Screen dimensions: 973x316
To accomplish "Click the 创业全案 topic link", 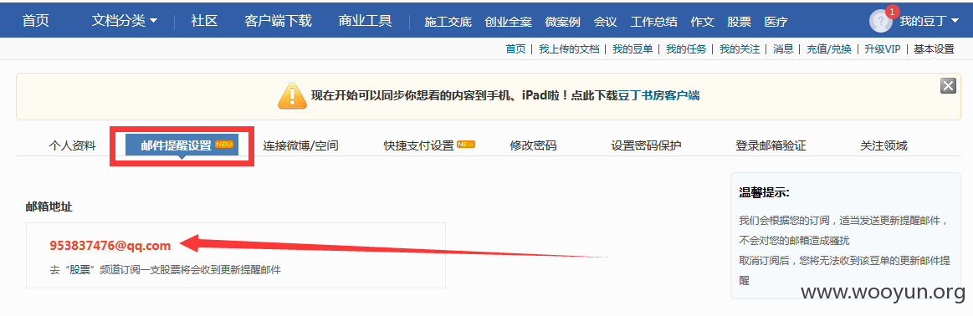I will click(508, 22).
